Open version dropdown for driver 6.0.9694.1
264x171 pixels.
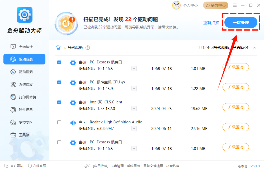(x=134, y=129)
